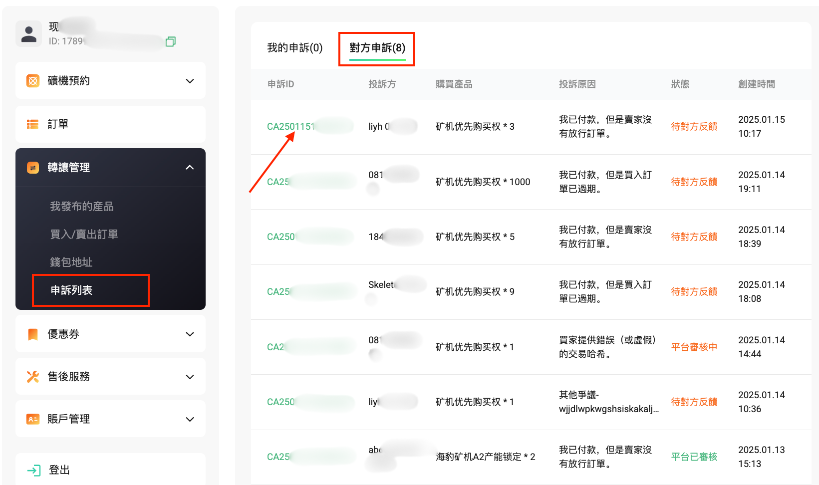Image resolution: width=819 pixels, height=485 pixels.
Task: Open 錢包地址 submenu item
Action: coord(71,262)
